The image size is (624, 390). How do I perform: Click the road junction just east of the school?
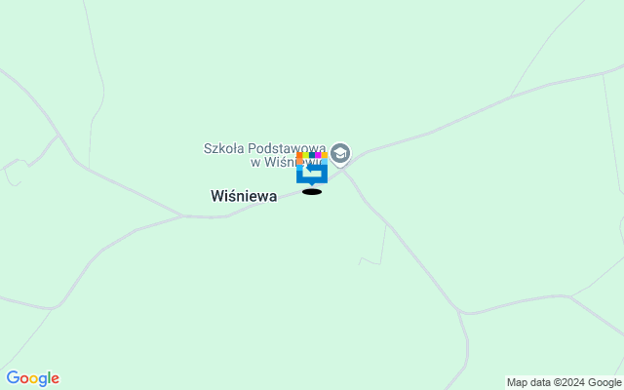pyautogui.click(x=343, y=170)
